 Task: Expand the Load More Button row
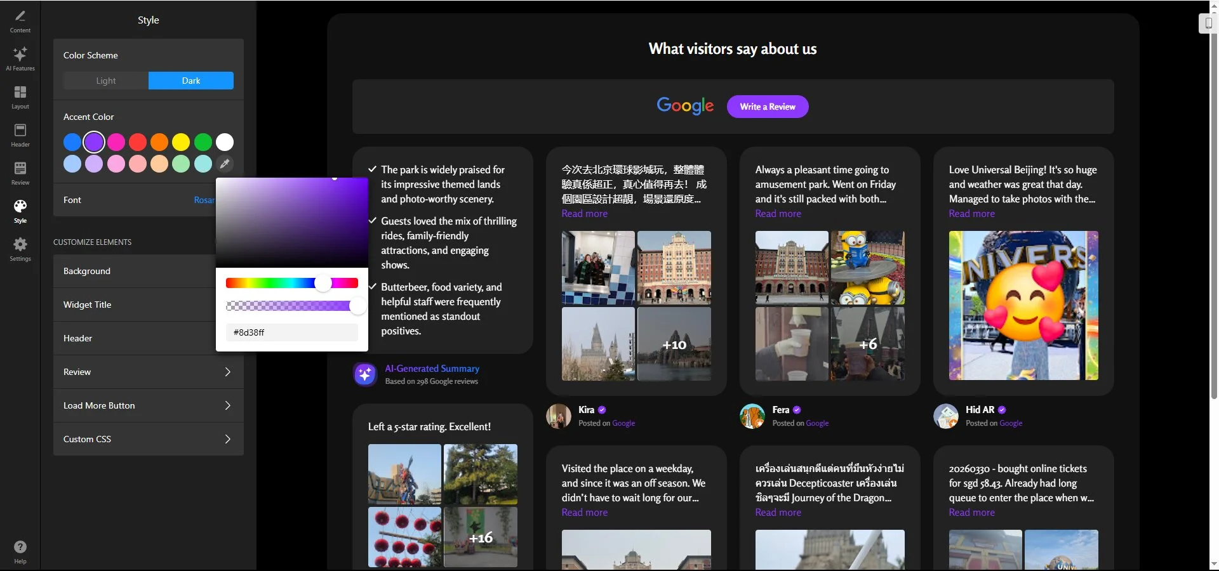point(149,405)
